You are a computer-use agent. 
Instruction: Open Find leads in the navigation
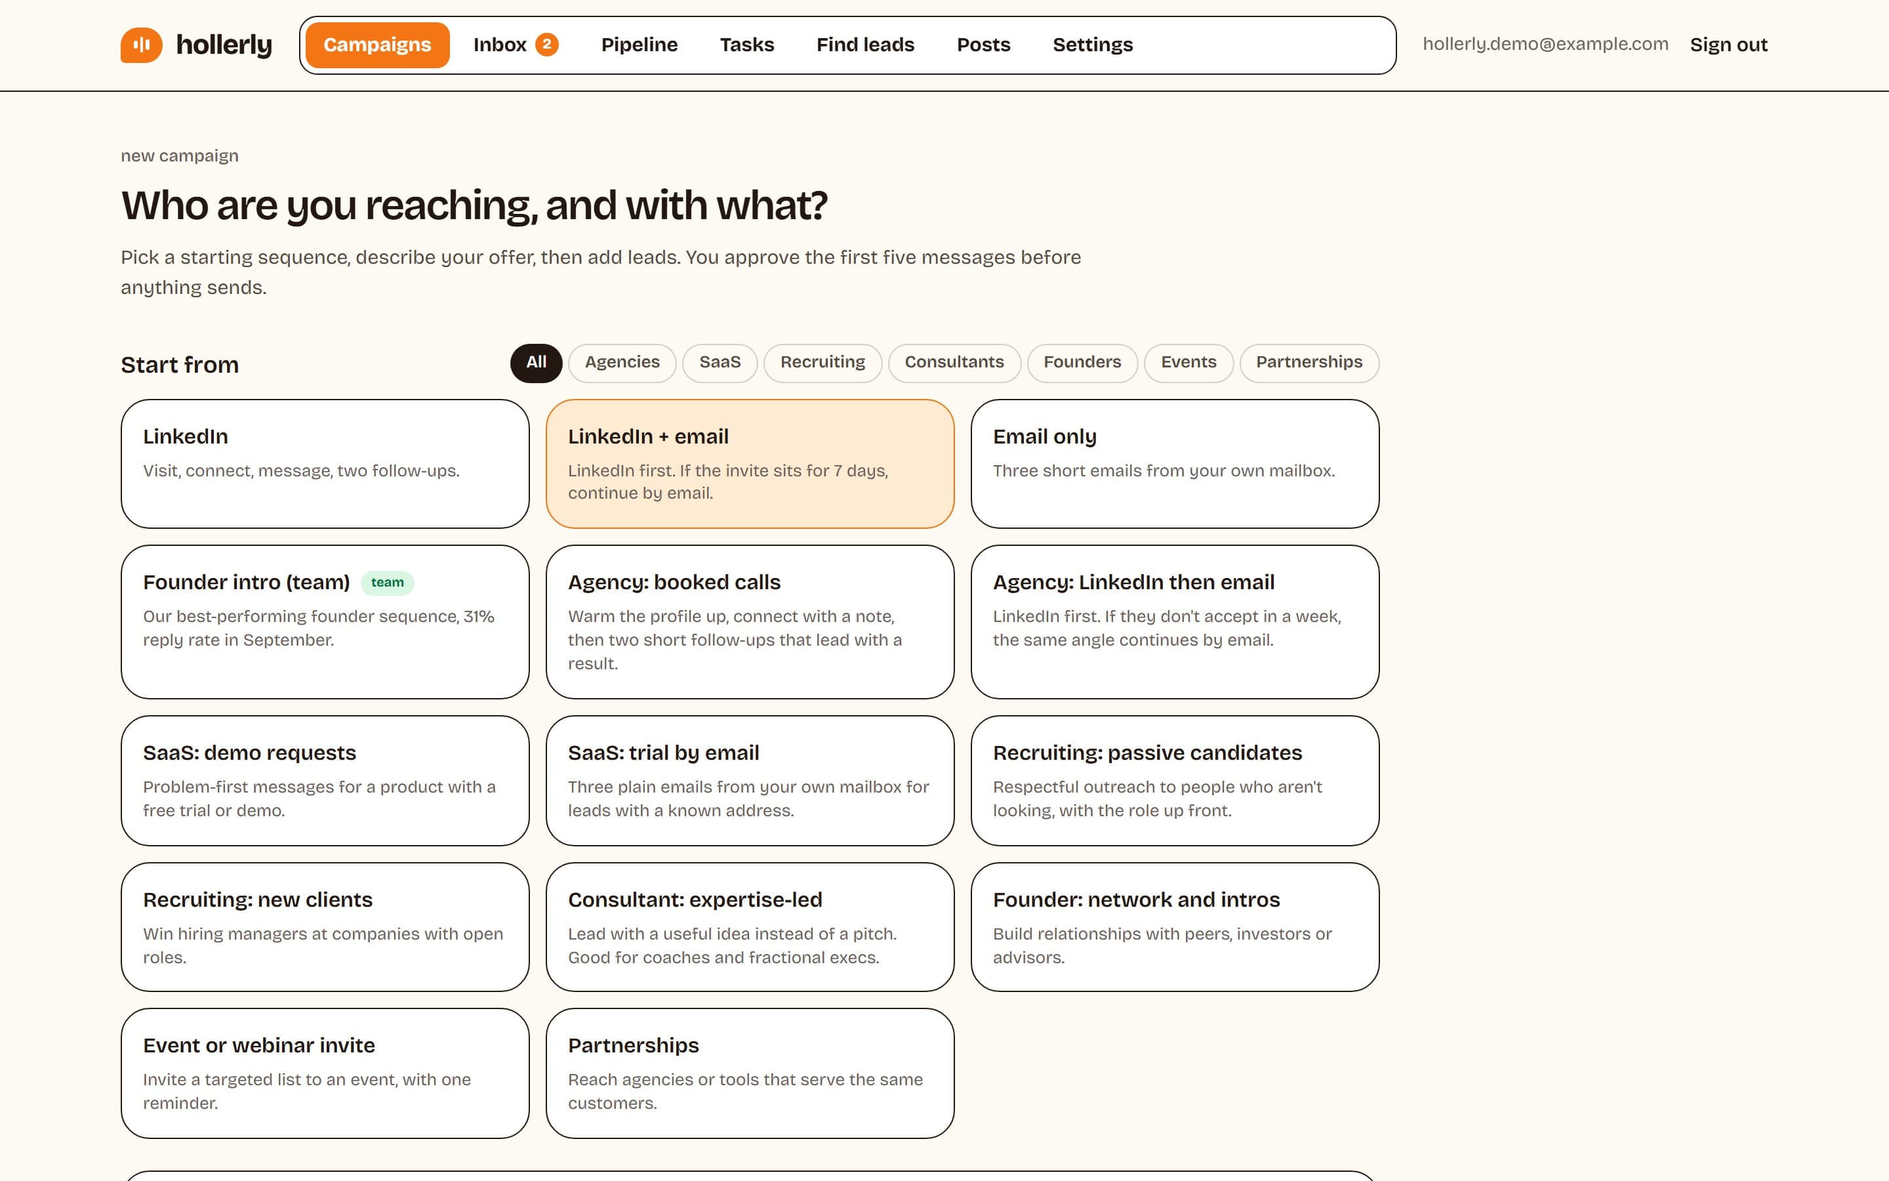pos(865,45)
